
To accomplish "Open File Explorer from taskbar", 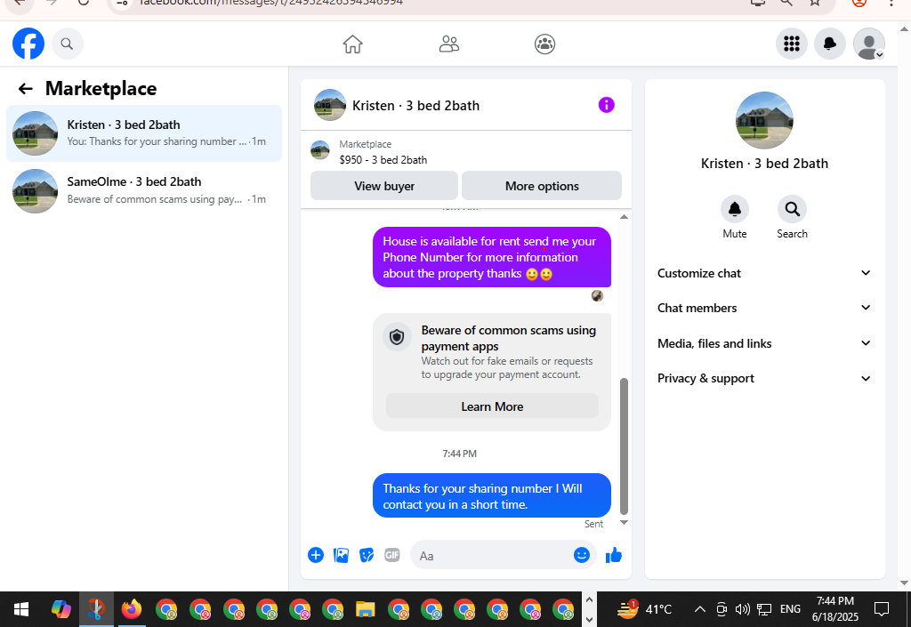I will click(x=365, y=609).
